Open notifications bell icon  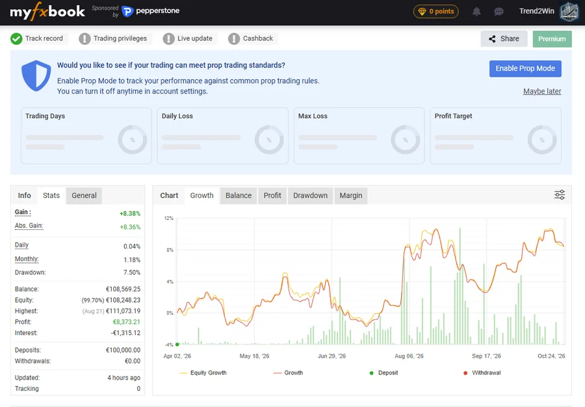(476, 12)
